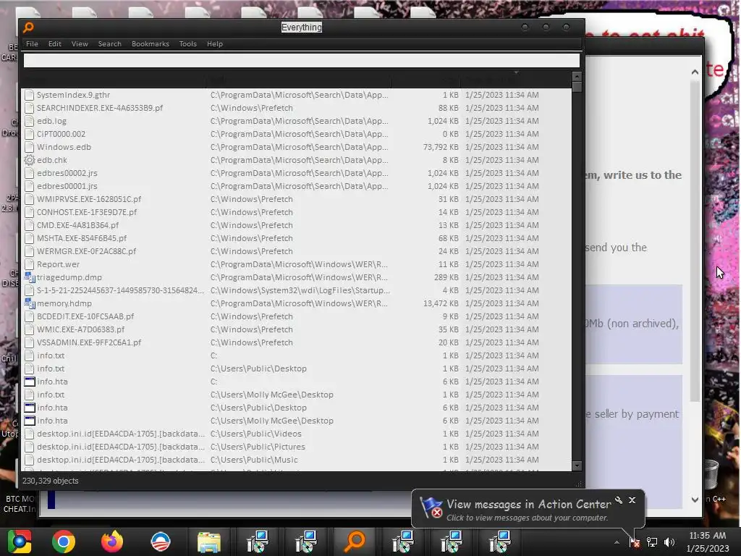
Task: Click the blue O logo icon on the taskbar
Action: [161, 542]
